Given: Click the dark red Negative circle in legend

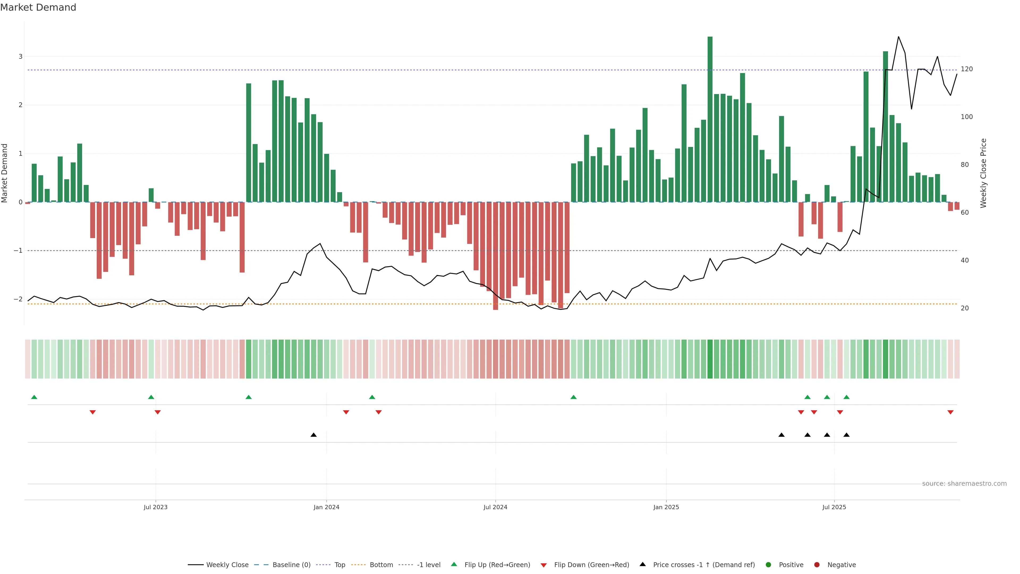Looking at the screenshot, I should click(817, 564).
